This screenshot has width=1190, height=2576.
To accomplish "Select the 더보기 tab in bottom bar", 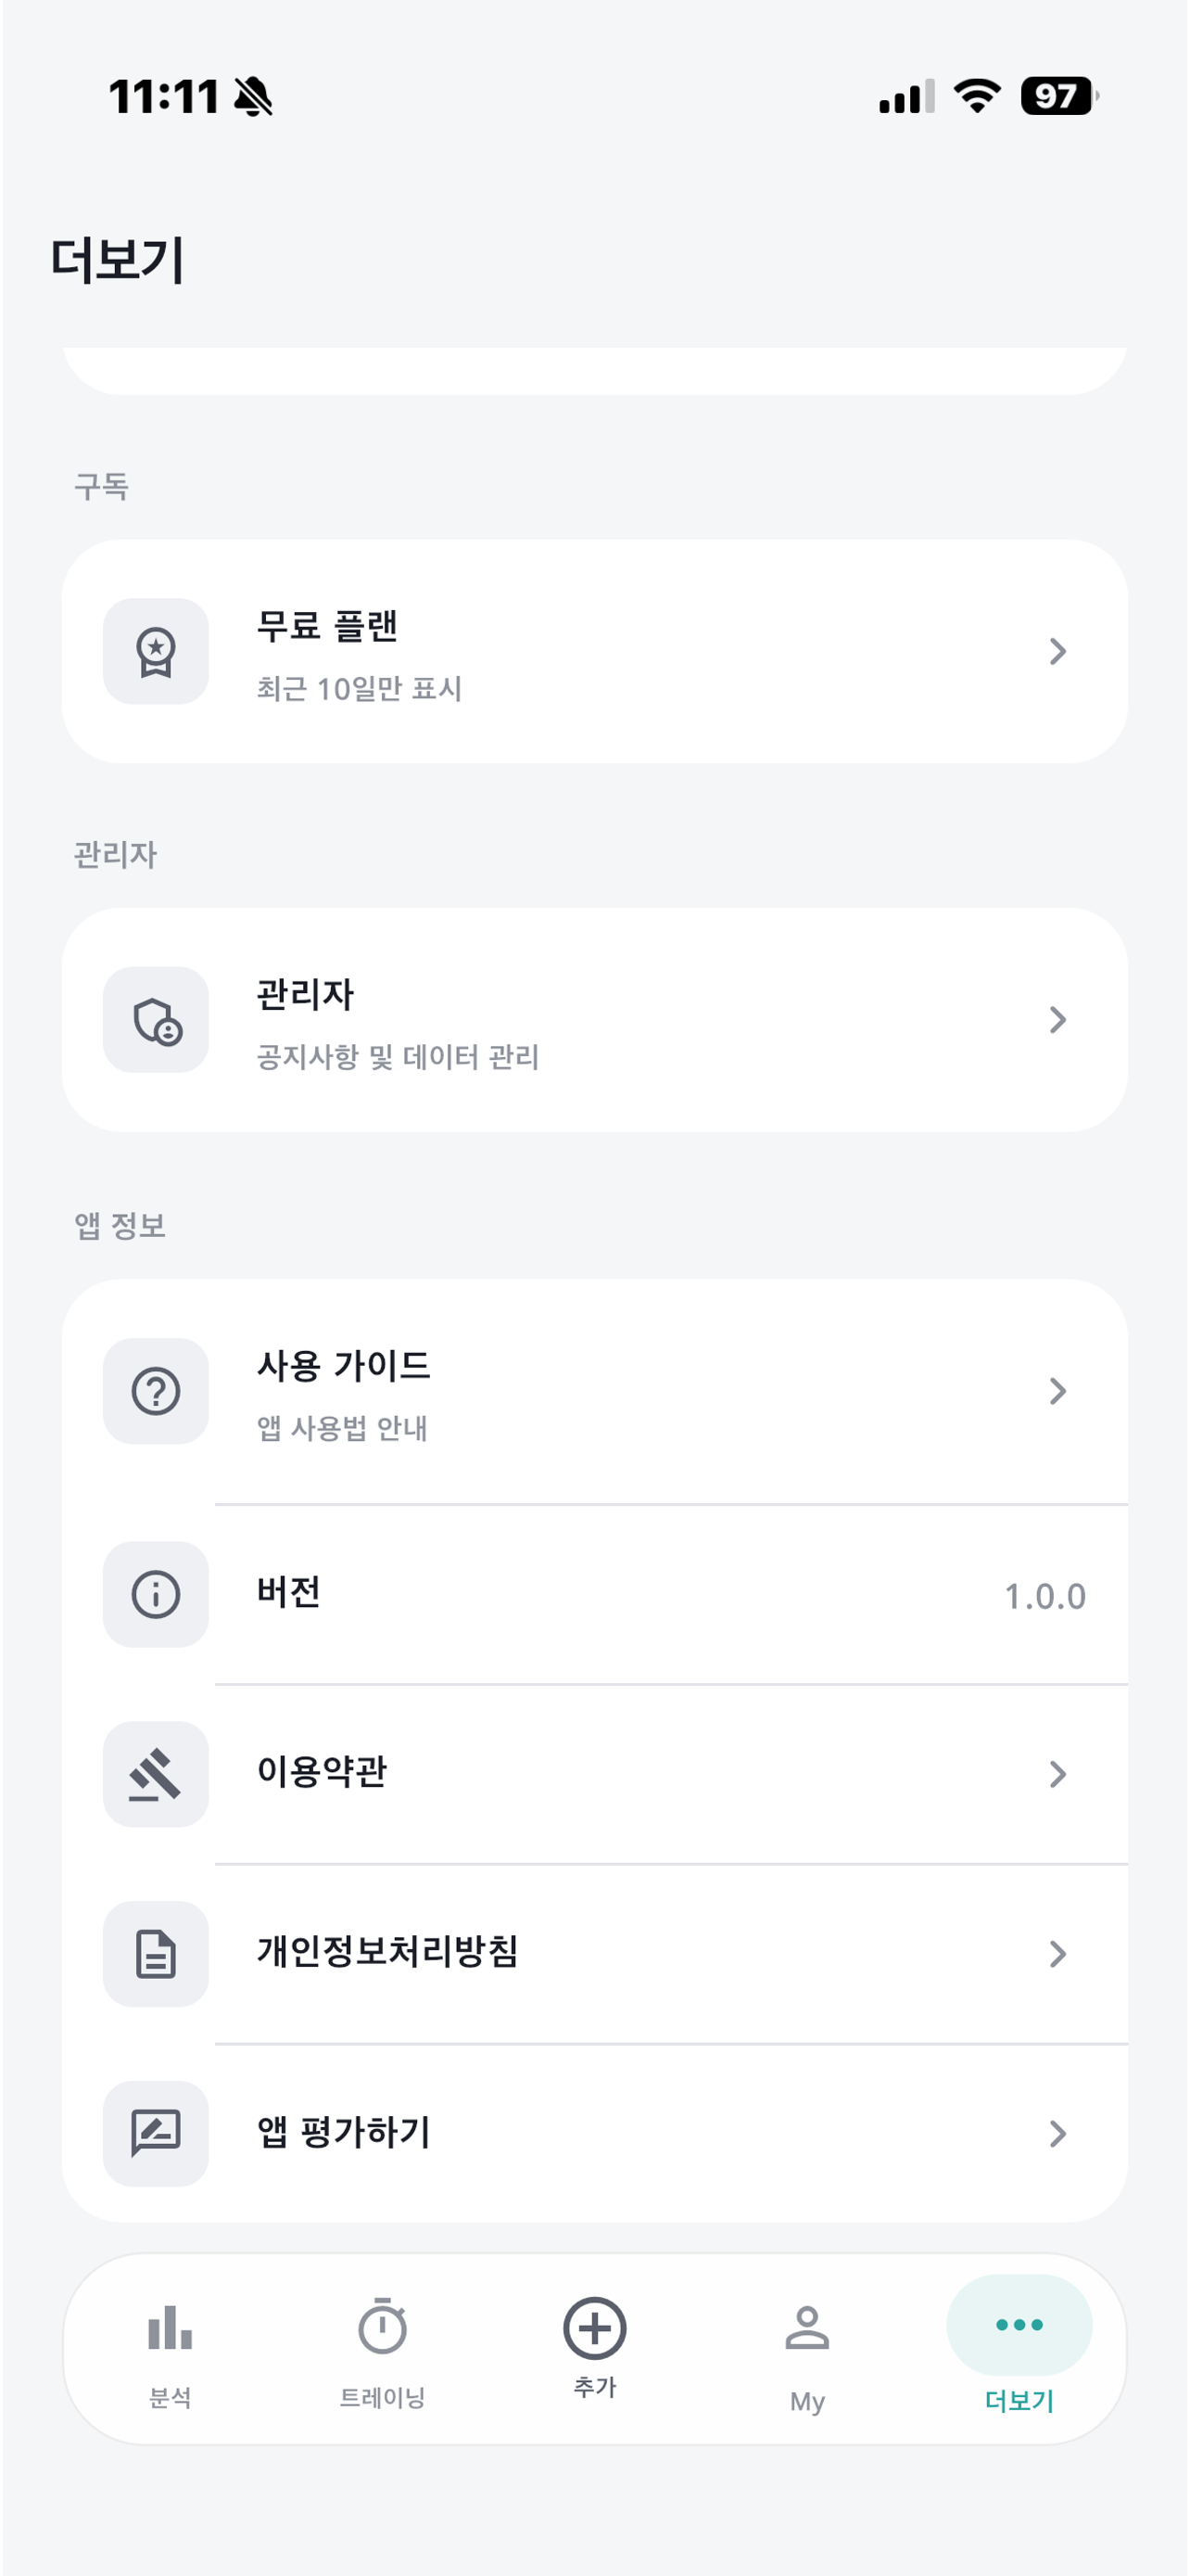I will [1019, 2355].
